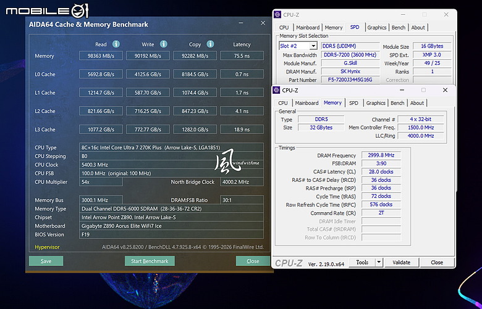The height and width of the screenshot is (309, 482).
Task: Click North Bridge Clock value 4000.2 MHz
Action: [x=242, y=182]
